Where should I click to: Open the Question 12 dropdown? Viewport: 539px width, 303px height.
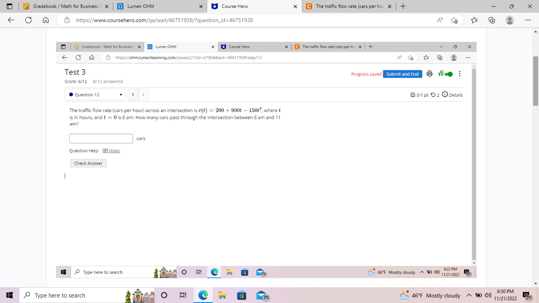(x=95, y=94)
